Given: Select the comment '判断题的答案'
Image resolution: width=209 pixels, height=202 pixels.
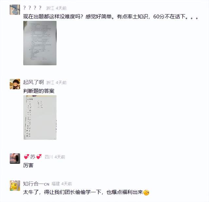Looking at the screenshot, I should click(x=39, y=91).
